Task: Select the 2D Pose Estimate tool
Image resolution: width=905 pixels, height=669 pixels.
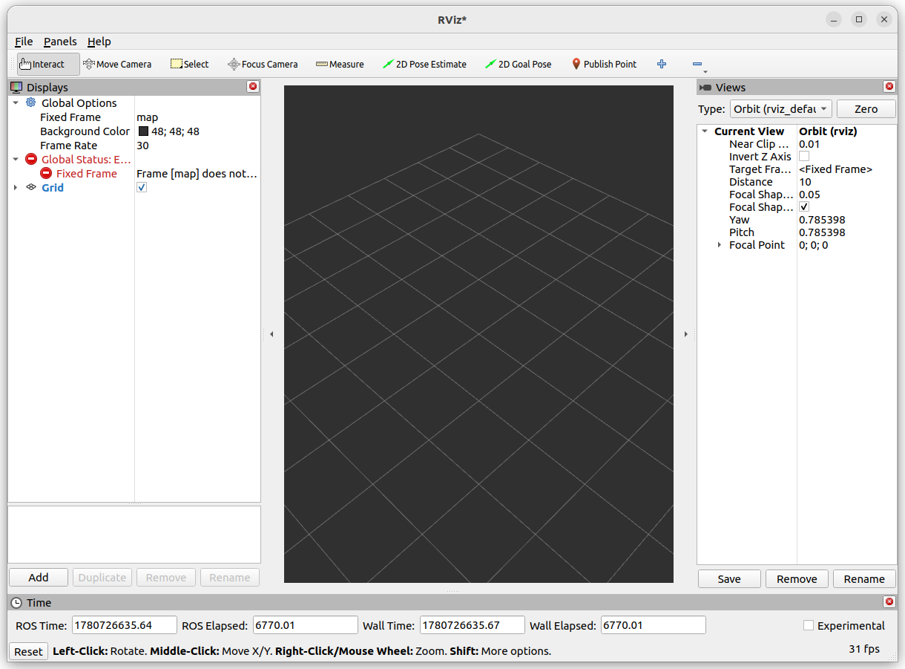Action: (x=424, y=64)
